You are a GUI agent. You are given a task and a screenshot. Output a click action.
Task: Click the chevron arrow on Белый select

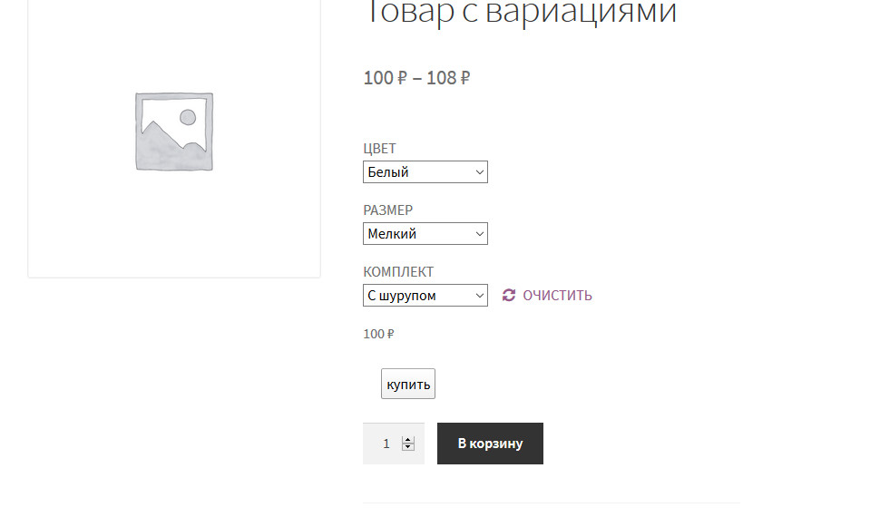tap(479, 171)
